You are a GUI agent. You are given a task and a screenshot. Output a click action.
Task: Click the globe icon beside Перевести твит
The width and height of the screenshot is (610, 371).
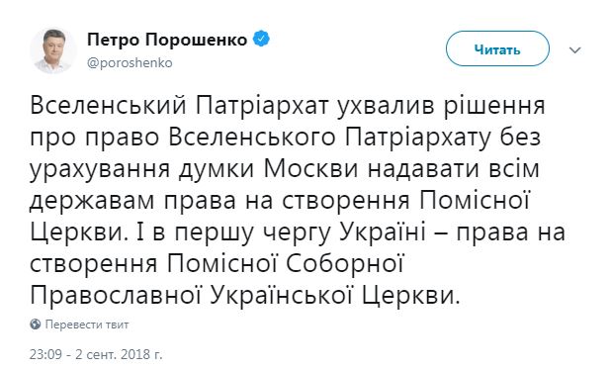click(x=36, y=325)
